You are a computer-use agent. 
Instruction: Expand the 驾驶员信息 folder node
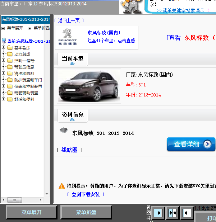(x=3, y=67)
